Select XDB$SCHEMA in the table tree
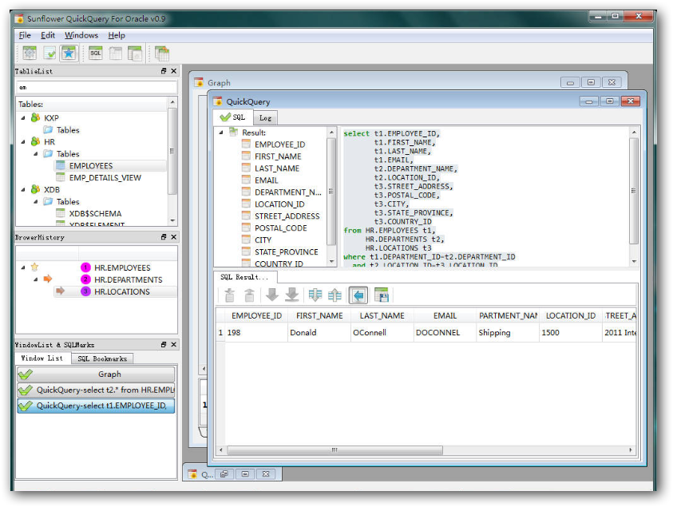 95,213
